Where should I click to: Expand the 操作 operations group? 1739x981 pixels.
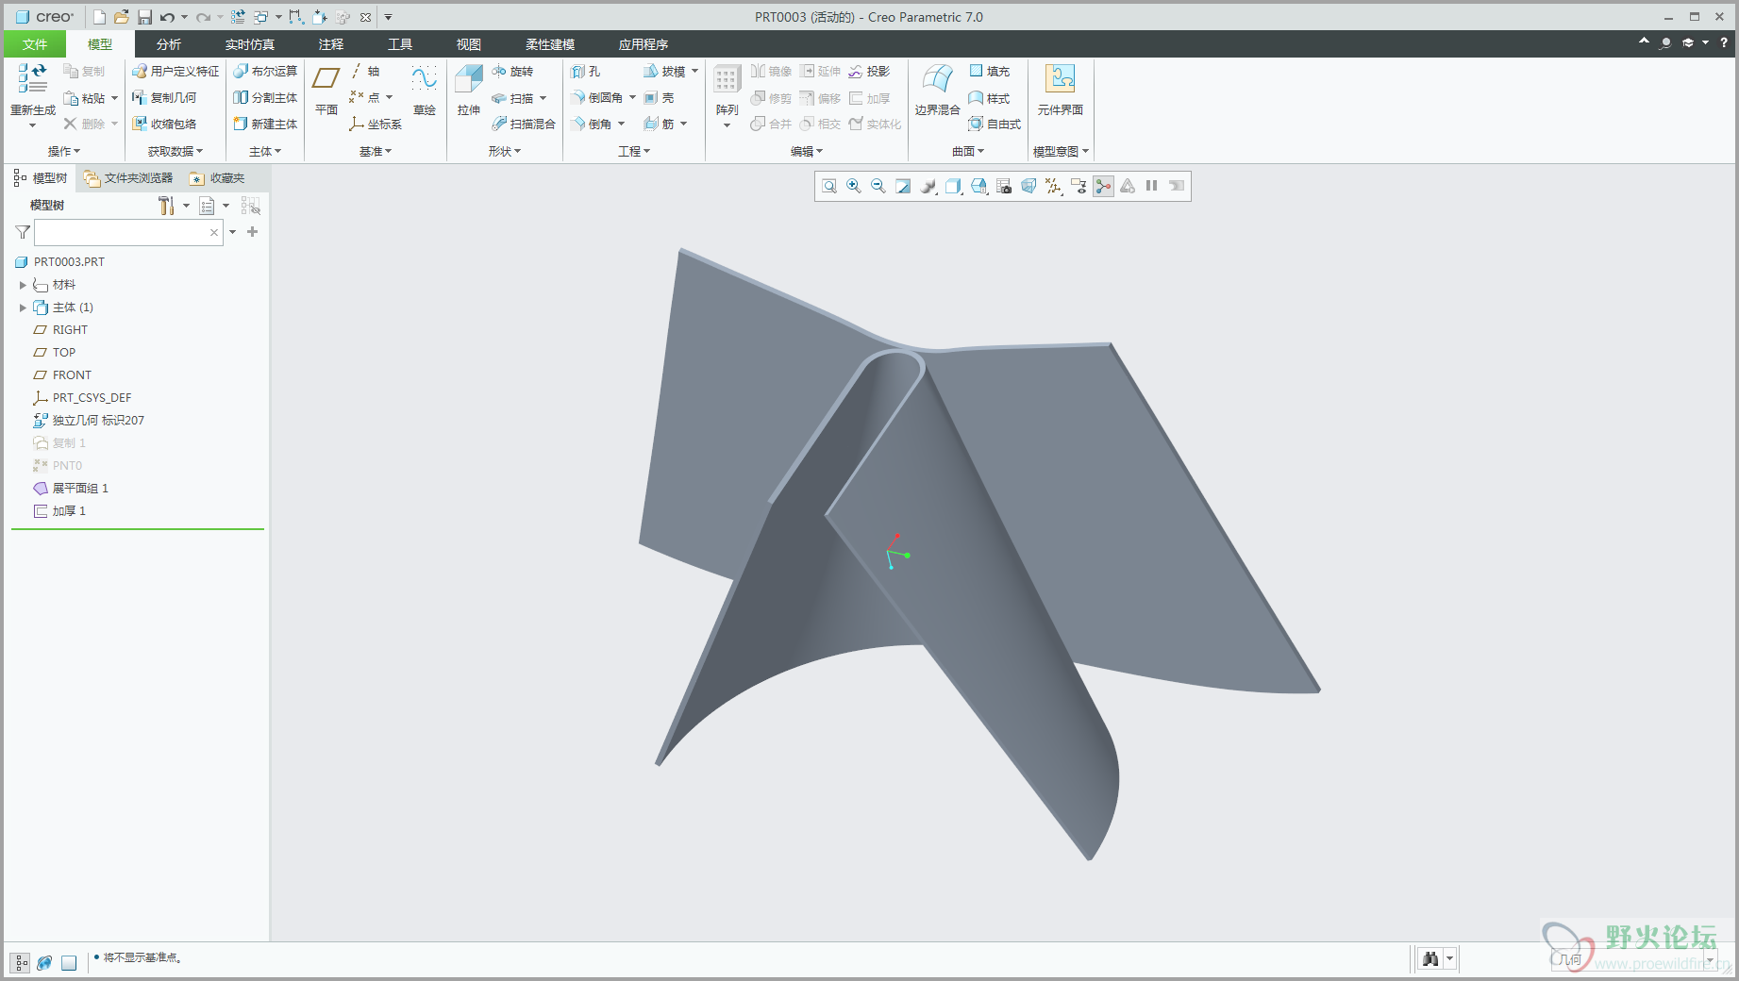pyautogui.click(x=64, y=151)
